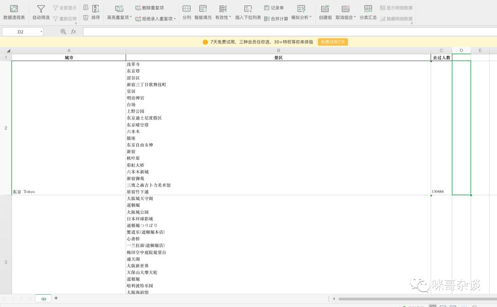The width and height of the screenshot is (497, 307).
Task: Open the 分列 text to columns tool
Action: pos(187,12)
